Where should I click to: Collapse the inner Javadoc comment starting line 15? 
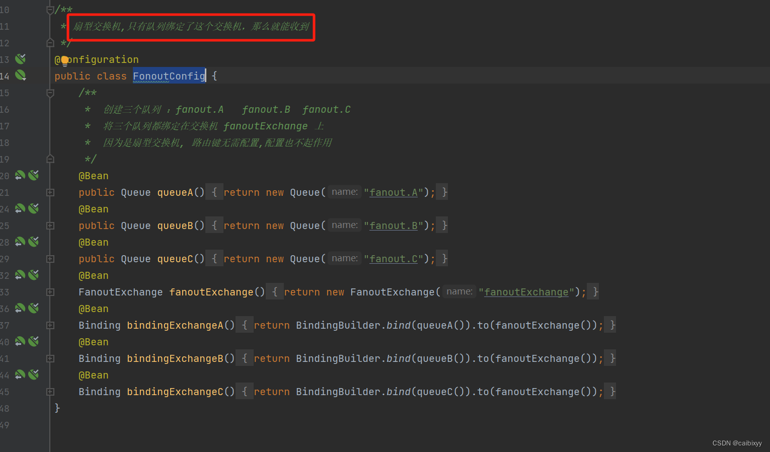50,93
